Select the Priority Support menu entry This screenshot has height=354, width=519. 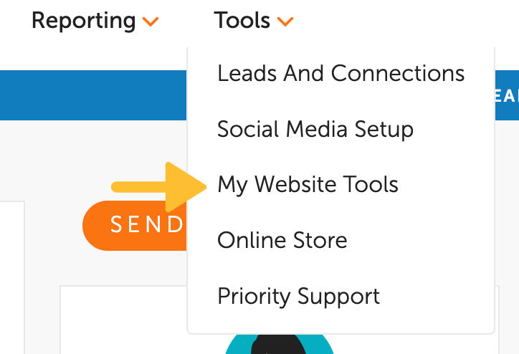298,295
